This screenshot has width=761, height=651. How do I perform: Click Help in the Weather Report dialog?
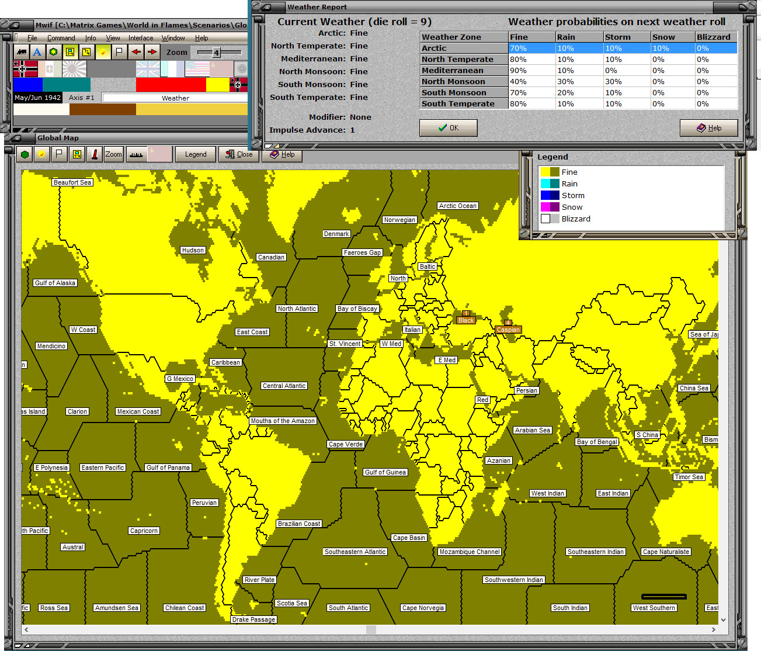[x=708, y=128]
